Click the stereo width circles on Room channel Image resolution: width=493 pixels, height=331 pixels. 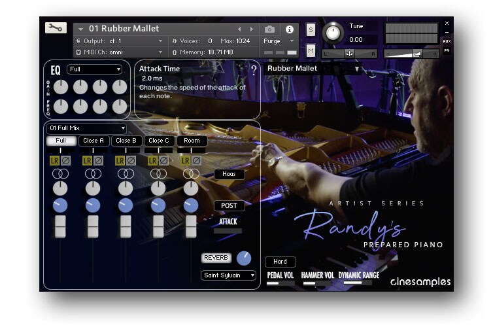(x=191, y=174)
